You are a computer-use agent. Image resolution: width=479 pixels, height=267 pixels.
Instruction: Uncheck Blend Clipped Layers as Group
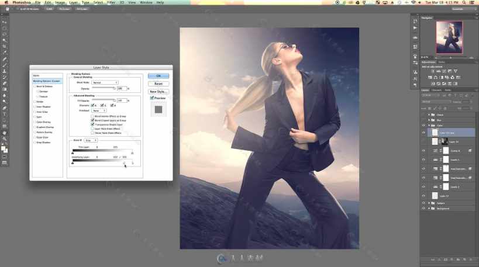tap(92, 120)
